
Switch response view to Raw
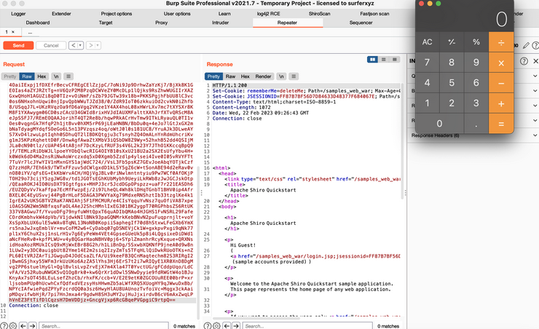coord(230,76)
